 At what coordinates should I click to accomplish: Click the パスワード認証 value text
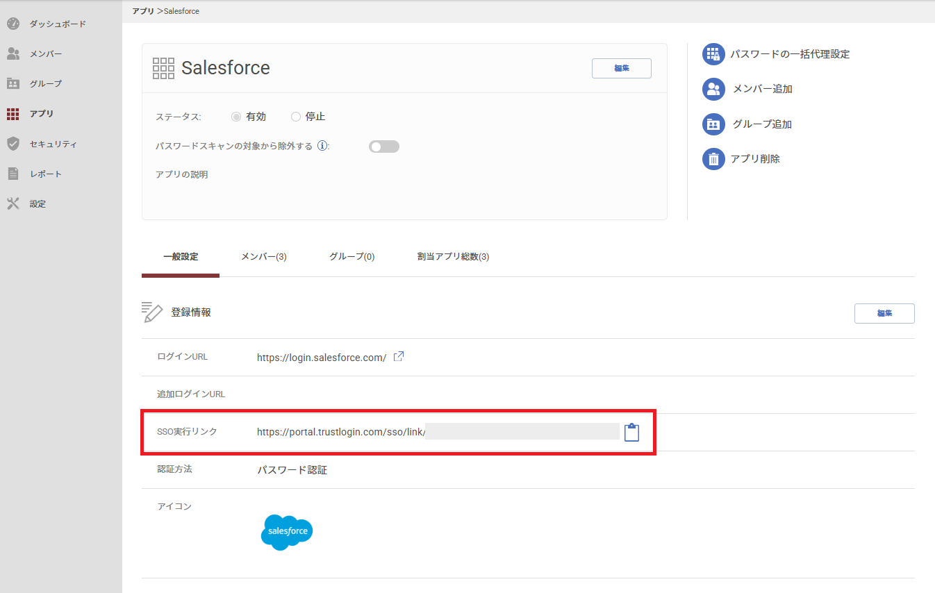pyautogui.click(x=292, y=470)
